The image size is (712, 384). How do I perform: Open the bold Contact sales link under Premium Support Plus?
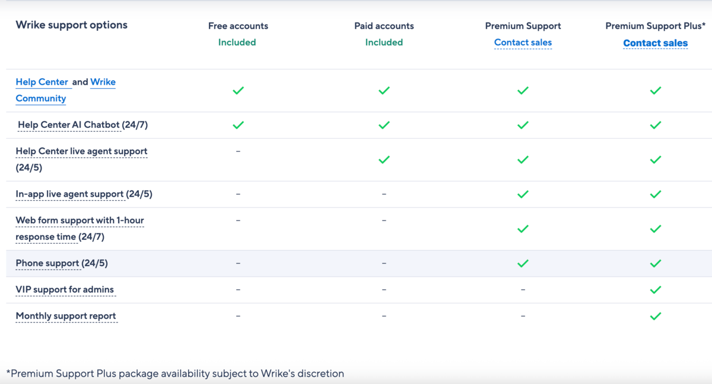point(655,43)
